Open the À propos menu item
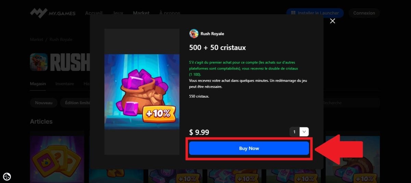 [170, 13]
